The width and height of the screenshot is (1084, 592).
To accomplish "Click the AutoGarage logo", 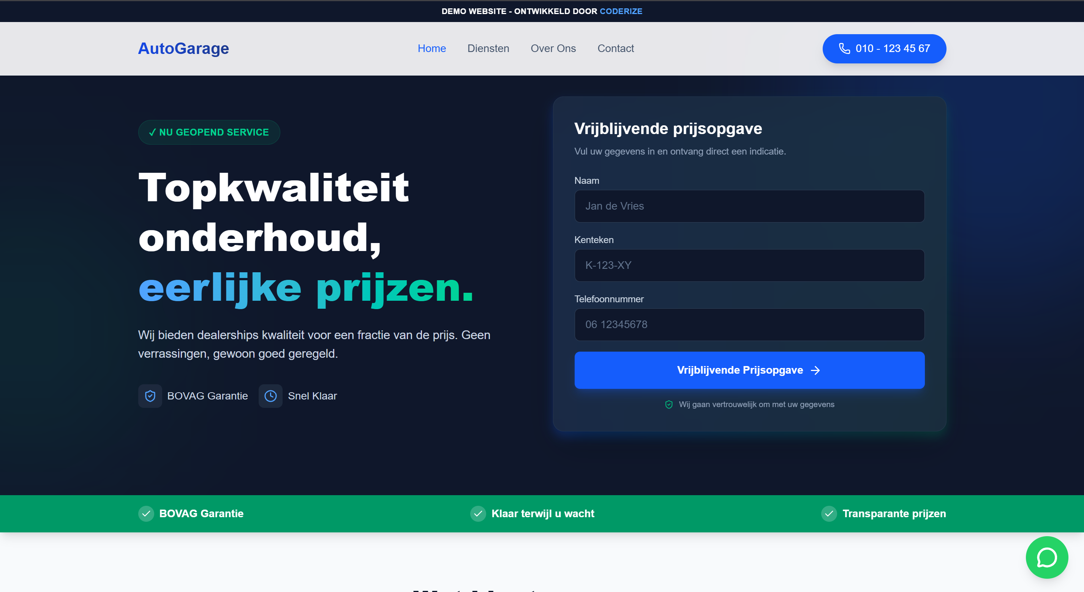I will click(x=183, y=48).
